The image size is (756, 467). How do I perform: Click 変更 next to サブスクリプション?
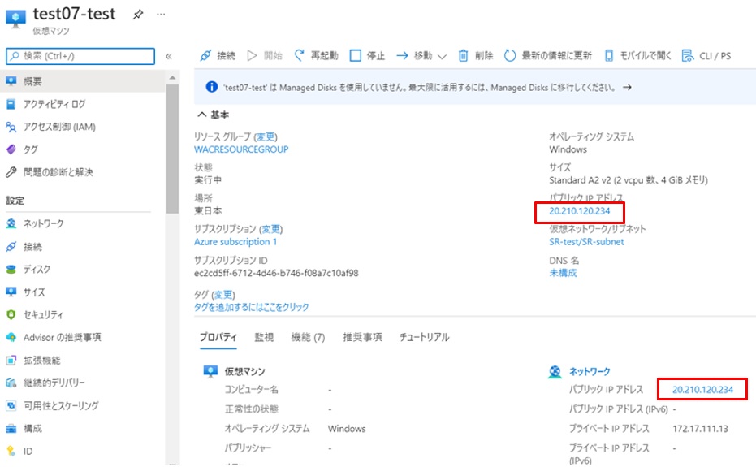(271, 229)
